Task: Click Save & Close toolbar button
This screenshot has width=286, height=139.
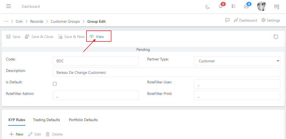Action: (x=39, y=37)
